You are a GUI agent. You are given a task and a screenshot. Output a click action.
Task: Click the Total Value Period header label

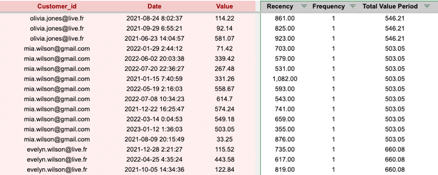tap(390, 7)
